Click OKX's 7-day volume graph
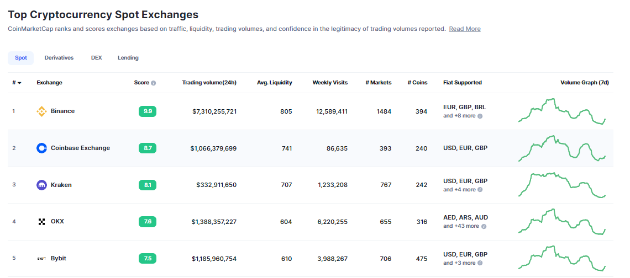The image size is (630, 278). [x=561, y=222]
